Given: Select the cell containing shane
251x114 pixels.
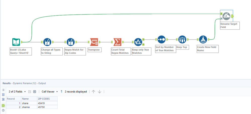Looking at the screenshot, I should 29,103.
